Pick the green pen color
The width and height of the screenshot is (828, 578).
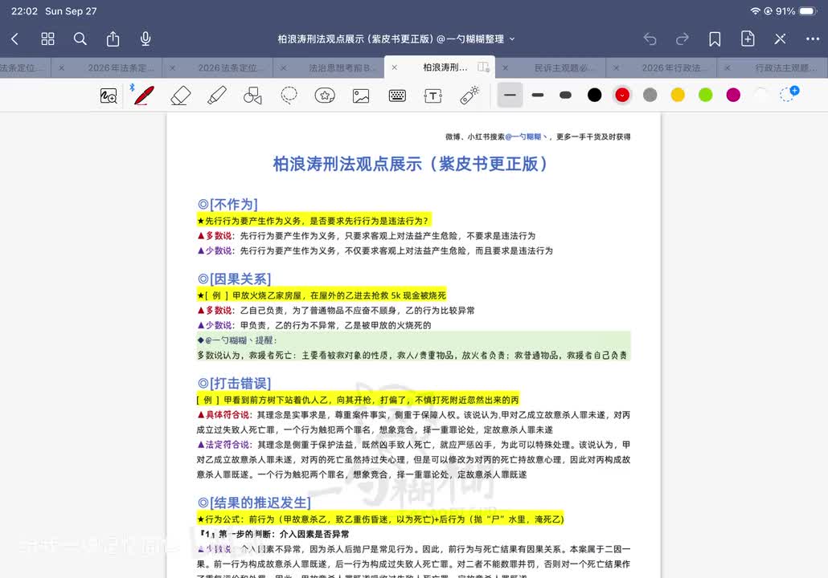click(x=706, y=95)
